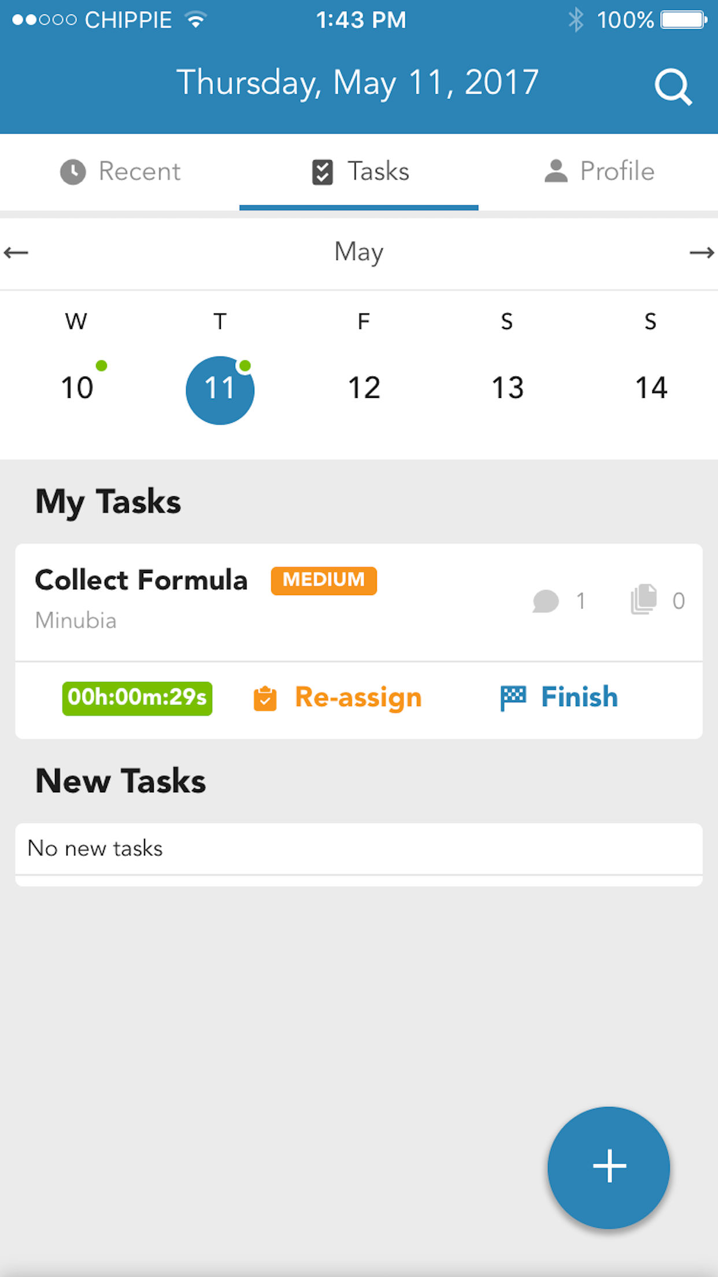Switch to the Recent tab

120,172
